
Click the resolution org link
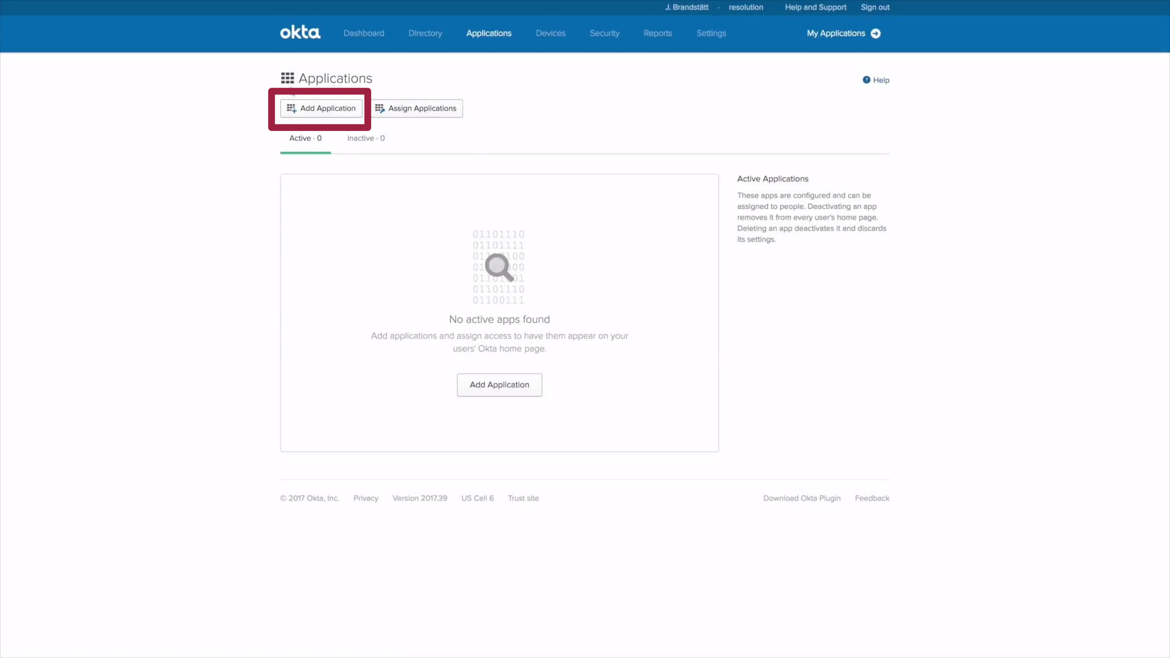click(746, 7)
